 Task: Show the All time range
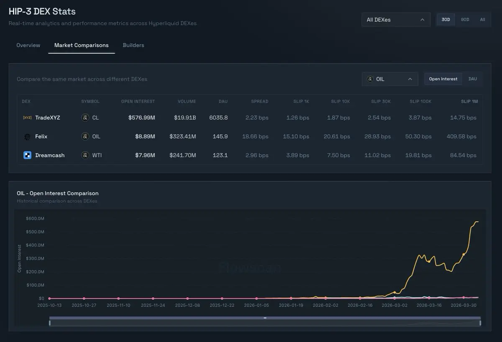point(482,20)
